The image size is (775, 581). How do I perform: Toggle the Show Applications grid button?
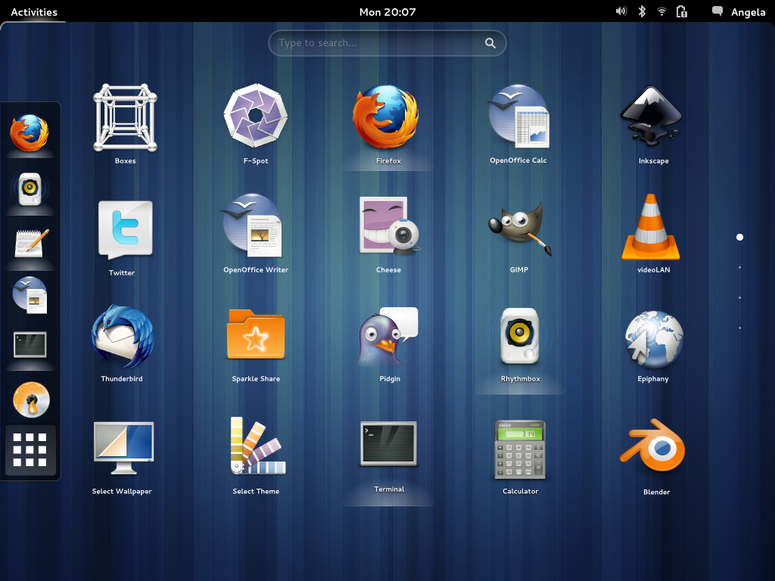[30, 449]
